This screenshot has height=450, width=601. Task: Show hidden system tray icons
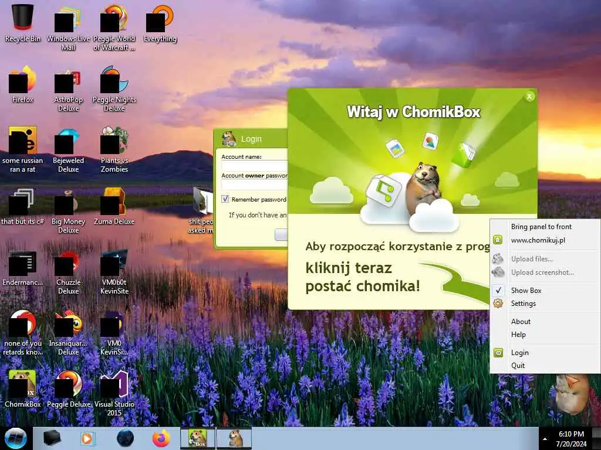[545, 439]
